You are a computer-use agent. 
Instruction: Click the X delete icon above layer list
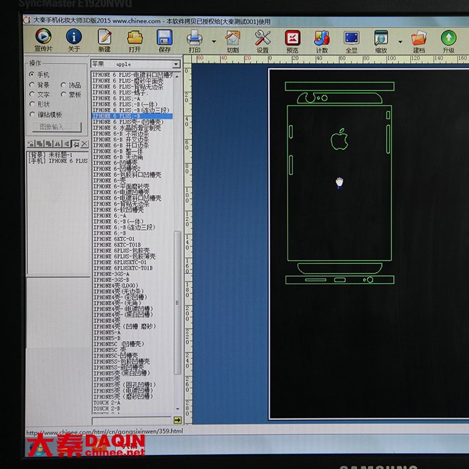(85, 144)
